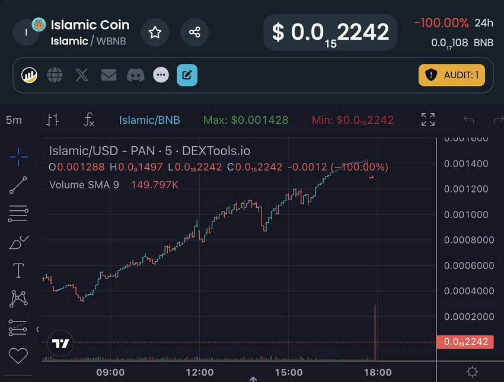Add Islamic Coin to favorites star
This screenshot has width=504, height=382.
(155, 33)
